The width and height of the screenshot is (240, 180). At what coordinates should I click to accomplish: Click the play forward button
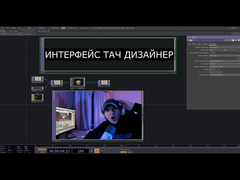tap(107, 151)
